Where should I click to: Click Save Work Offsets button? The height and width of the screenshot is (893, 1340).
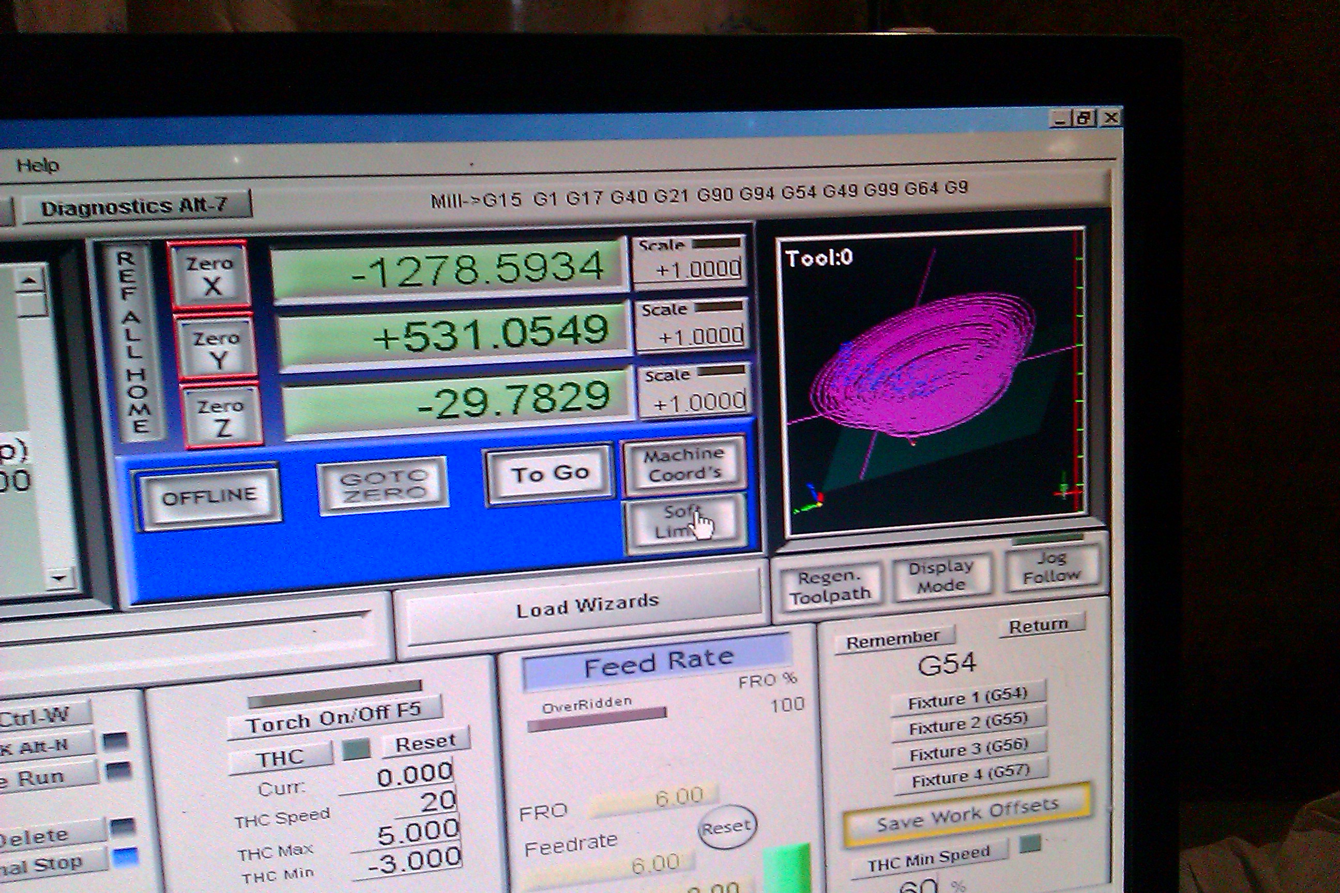click(x=967, y=815)
